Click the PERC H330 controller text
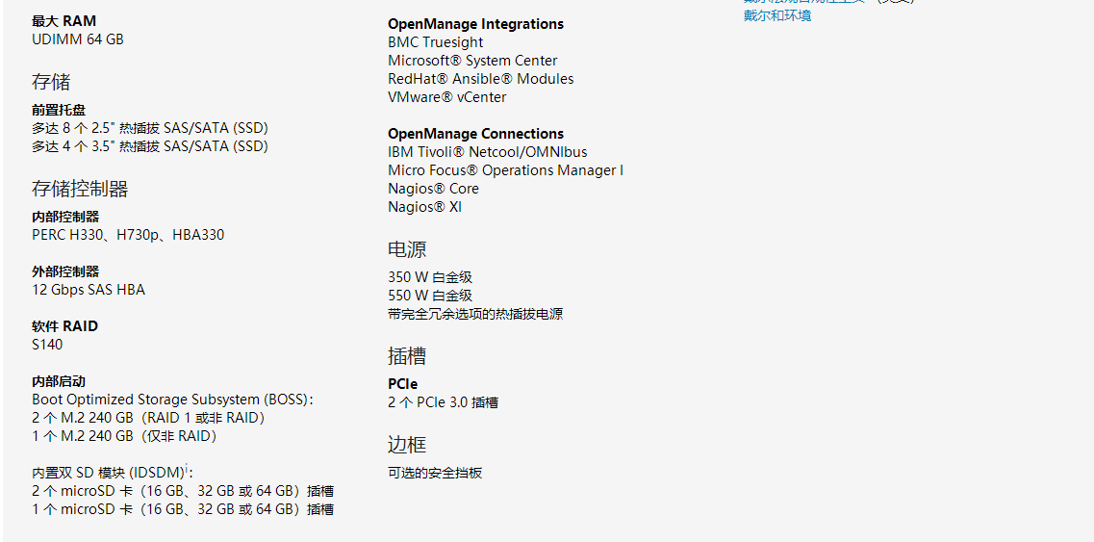The width and height of the screenshot is (1094, 542). pyautogui.click(x=71, y=235)
